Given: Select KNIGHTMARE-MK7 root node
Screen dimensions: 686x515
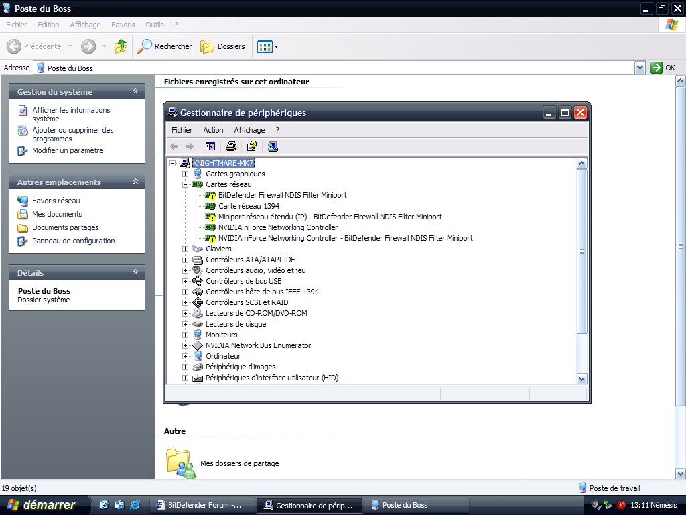Looking at the screenshot, I should (x=223, y=163).
